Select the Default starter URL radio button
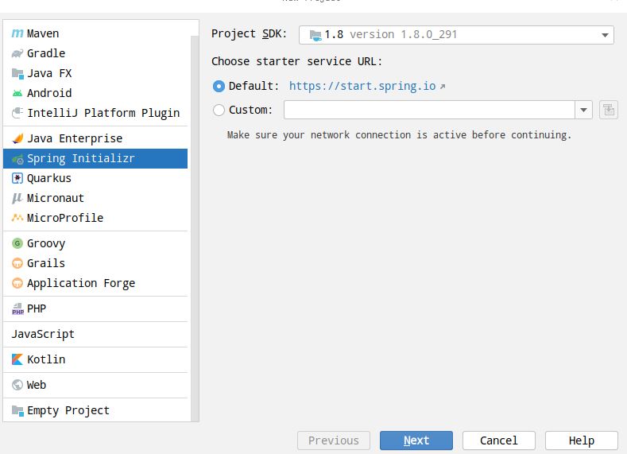The image size is (627, 454). click(219, 86)
